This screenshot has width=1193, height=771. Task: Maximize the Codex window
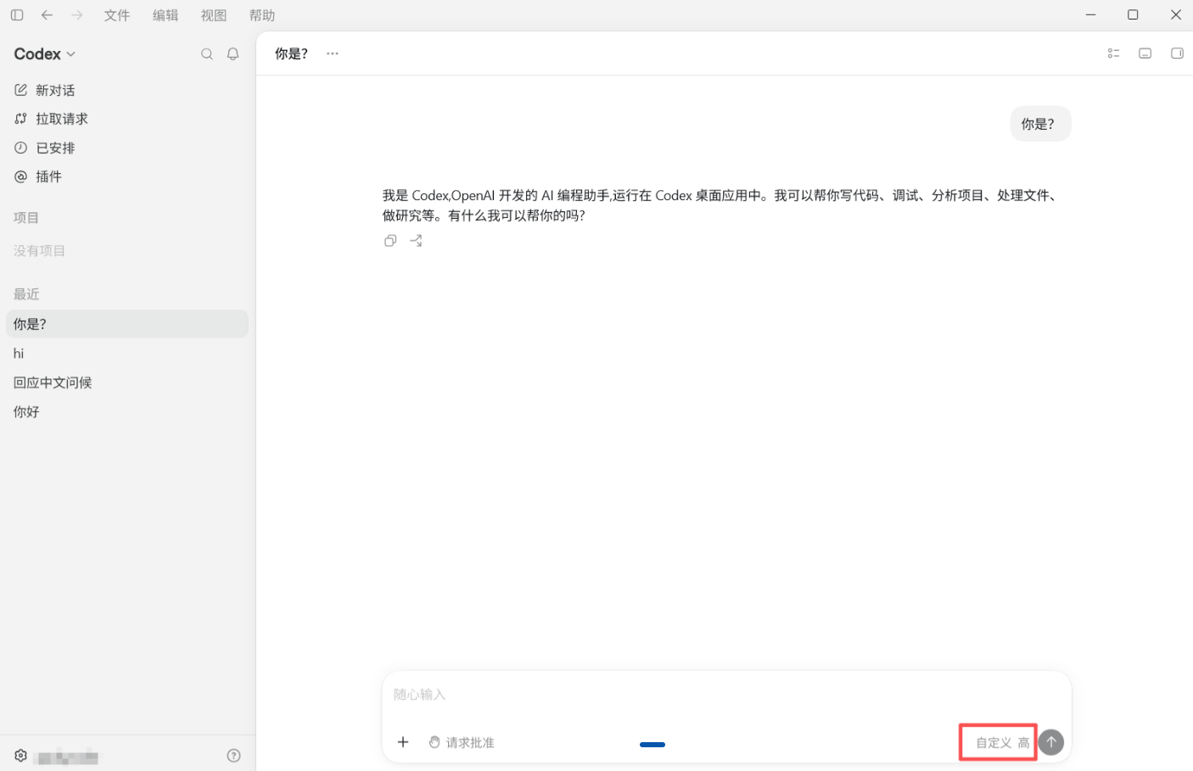pos(1133,14)
